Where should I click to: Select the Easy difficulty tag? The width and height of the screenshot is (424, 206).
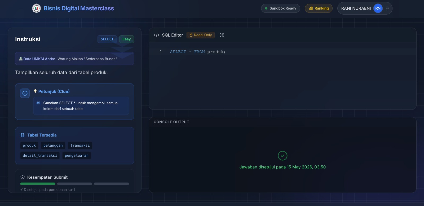click(127, 39)
